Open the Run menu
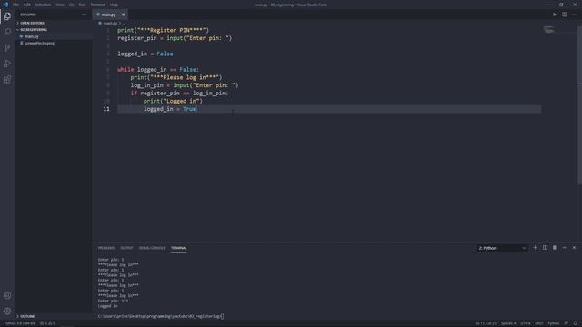This screenshot has width=582, height=327. (83, 5)
